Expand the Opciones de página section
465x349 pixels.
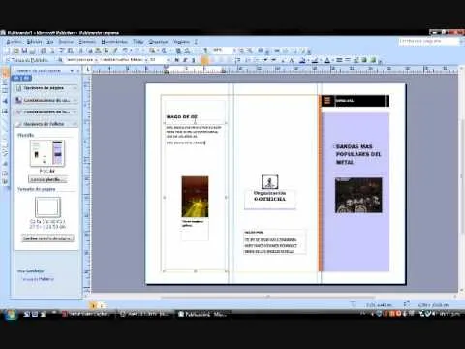click(46, 88)
